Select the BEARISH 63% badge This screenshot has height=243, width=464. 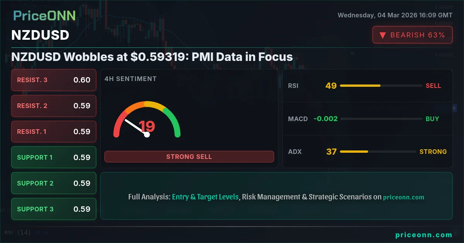click(413, 35)
